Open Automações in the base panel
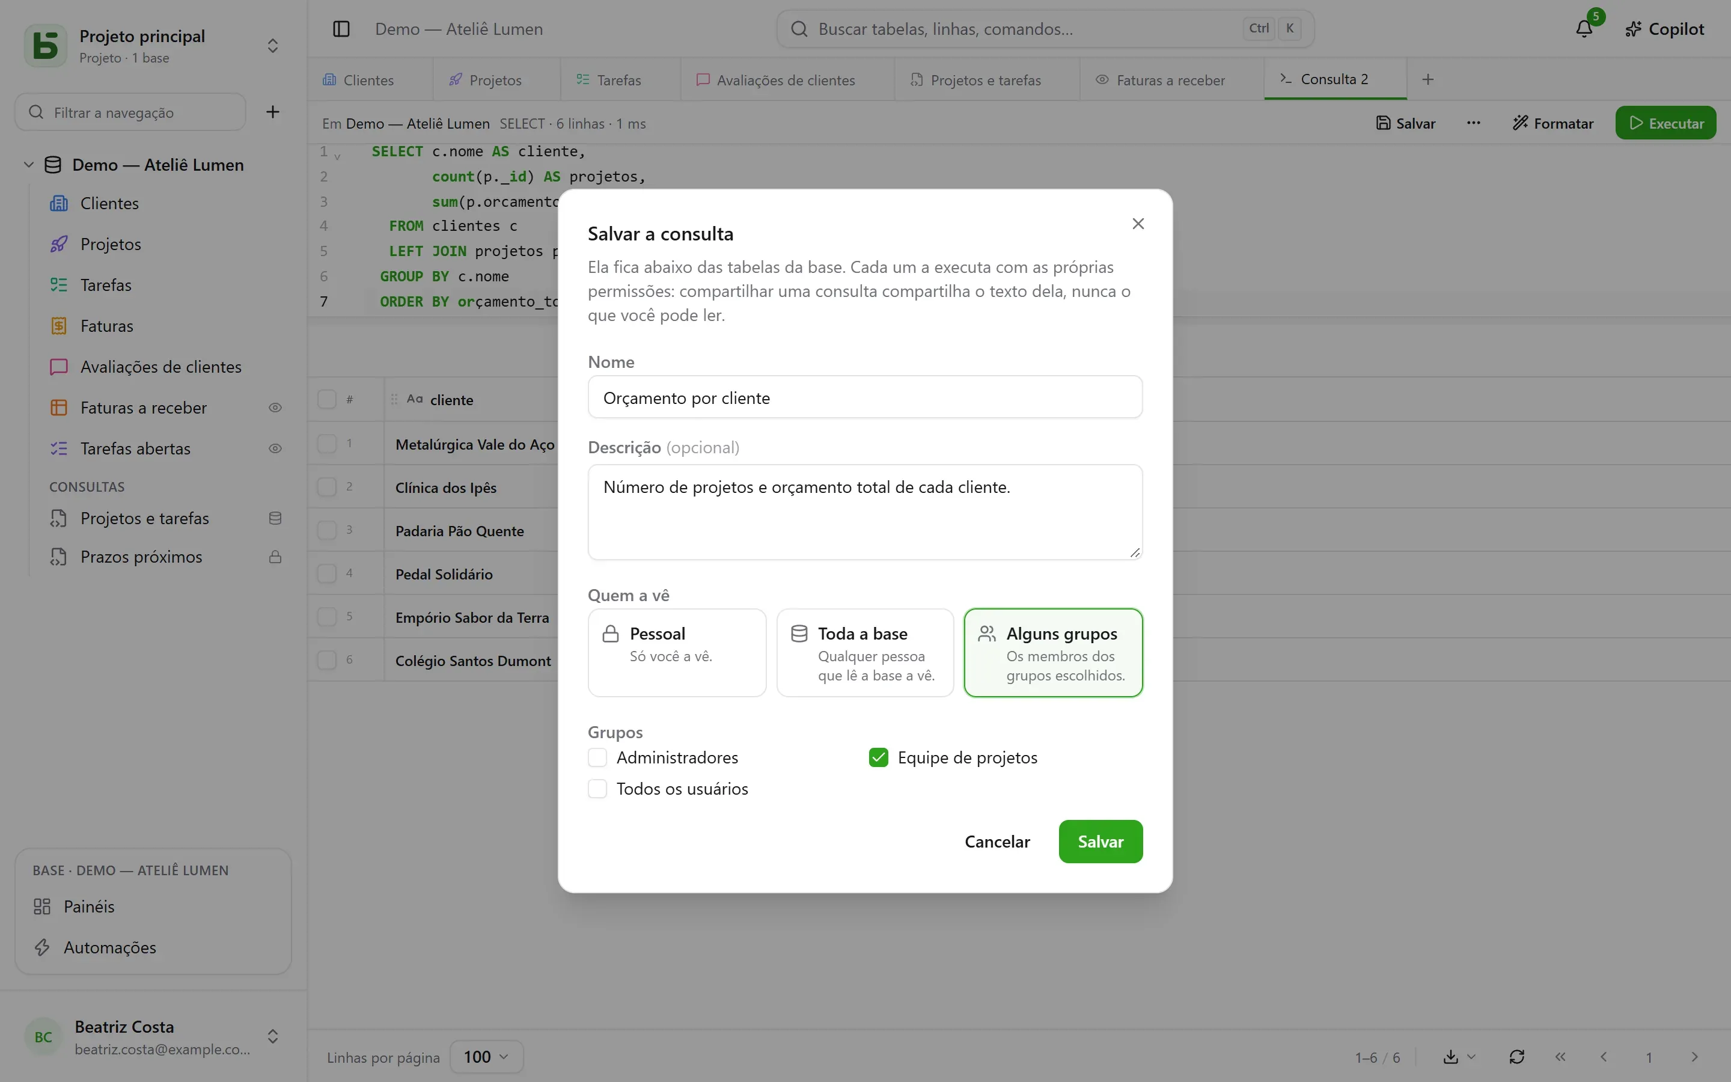Screen dimensions: 1731x1082 click(x=153, y=947)
